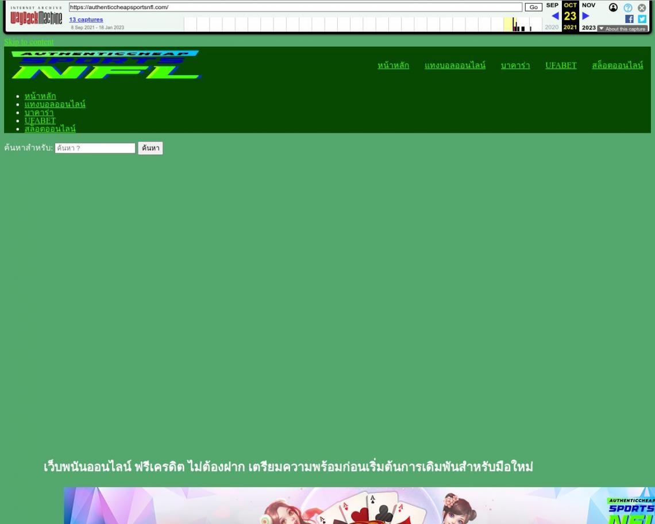Click Skip to content link
Screen dimensions: 655x524
[x=29, y=42]
